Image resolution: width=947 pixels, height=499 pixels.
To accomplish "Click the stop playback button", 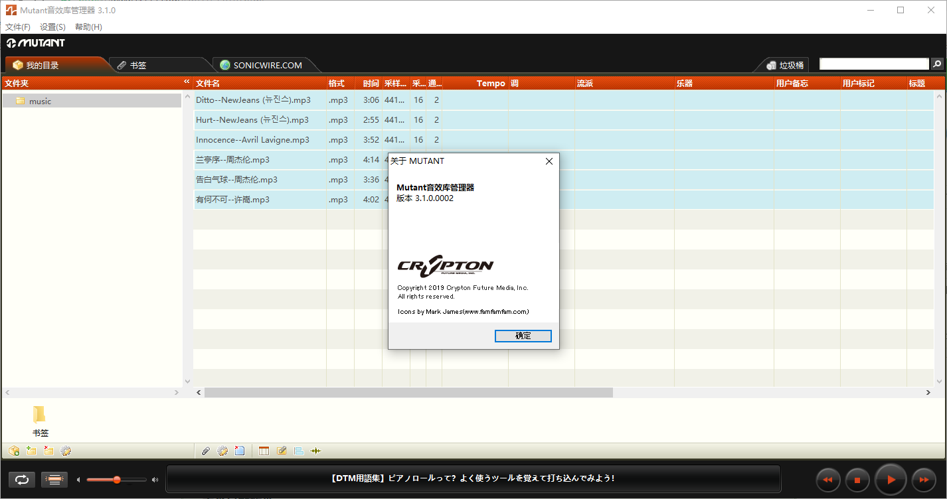I will (x=857, y=479).
